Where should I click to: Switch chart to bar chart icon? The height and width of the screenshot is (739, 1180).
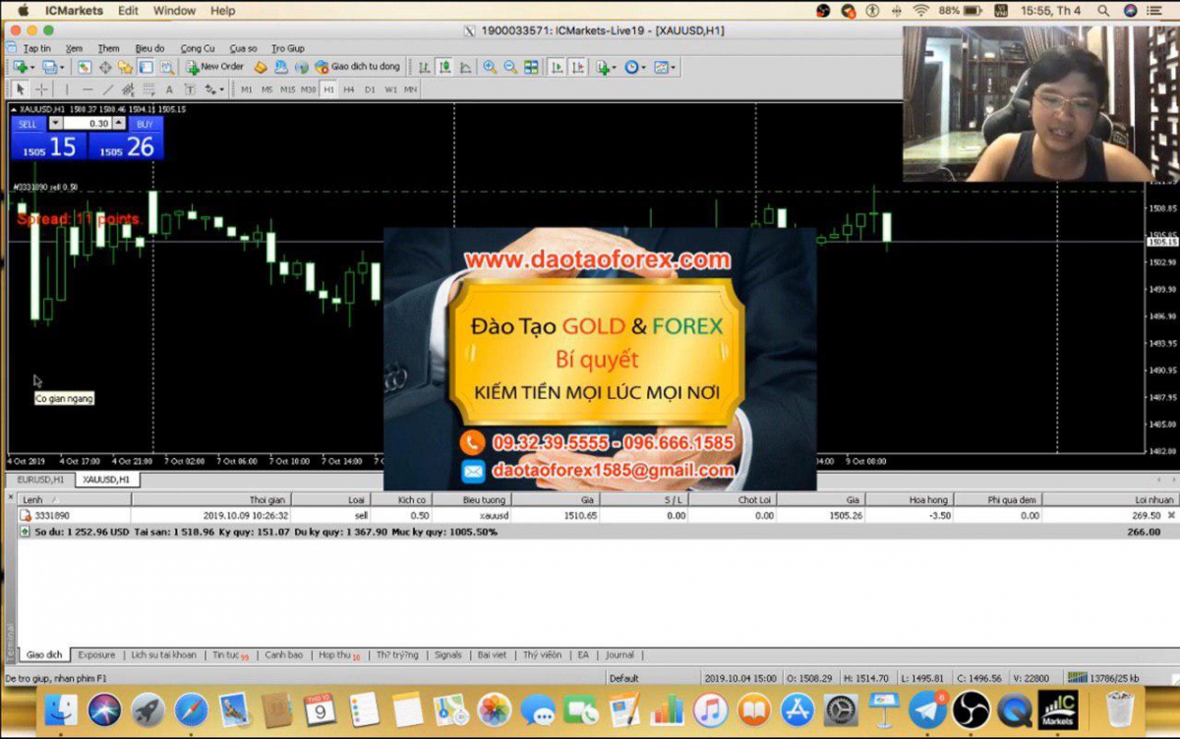click(424, 67)
